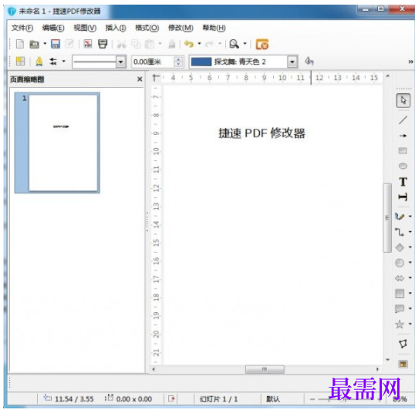Export directly as PDF using the toolbar icon

tap(88, 44)
